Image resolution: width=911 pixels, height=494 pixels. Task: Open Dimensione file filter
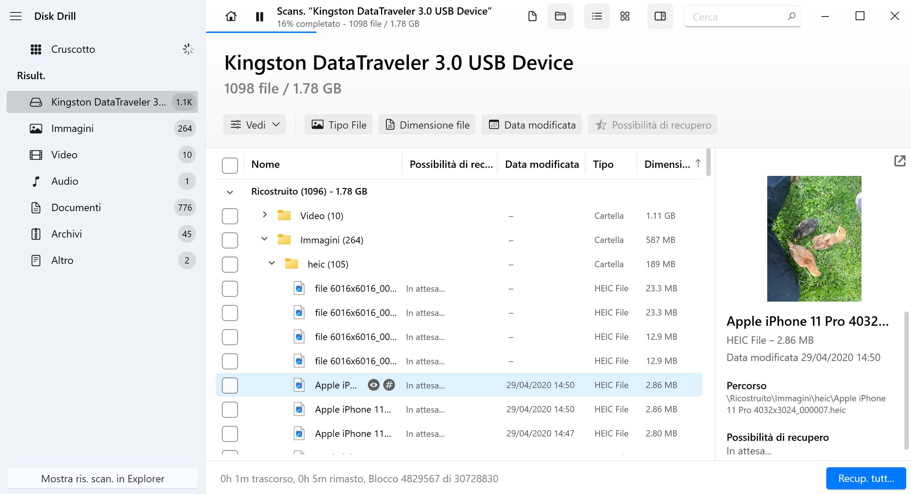[x=427, y=125]
